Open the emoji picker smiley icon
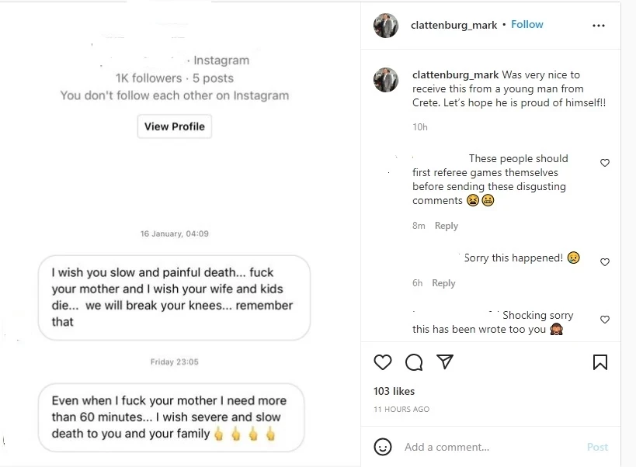The height and width of the screenshot is (467, 636). pyautogui.click(x=383, y=447)
